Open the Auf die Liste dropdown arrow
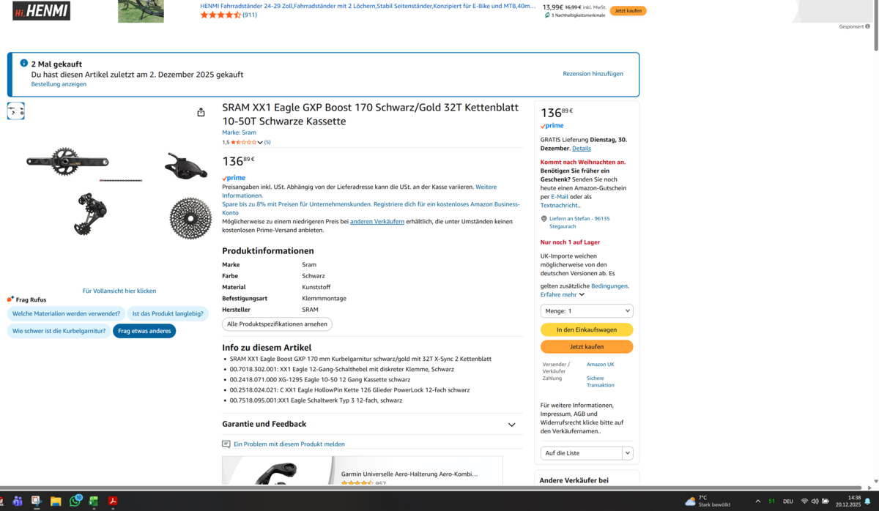879x511 pixels. [x=628, y=453]
